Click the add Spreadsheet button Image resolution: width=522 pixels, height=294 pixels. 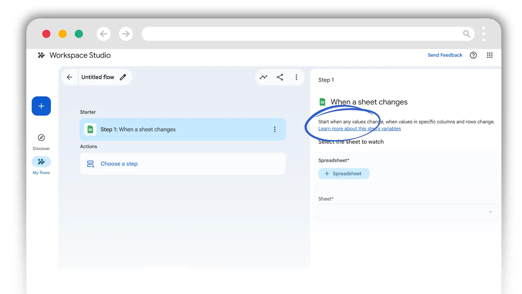(x=344, y=174)
